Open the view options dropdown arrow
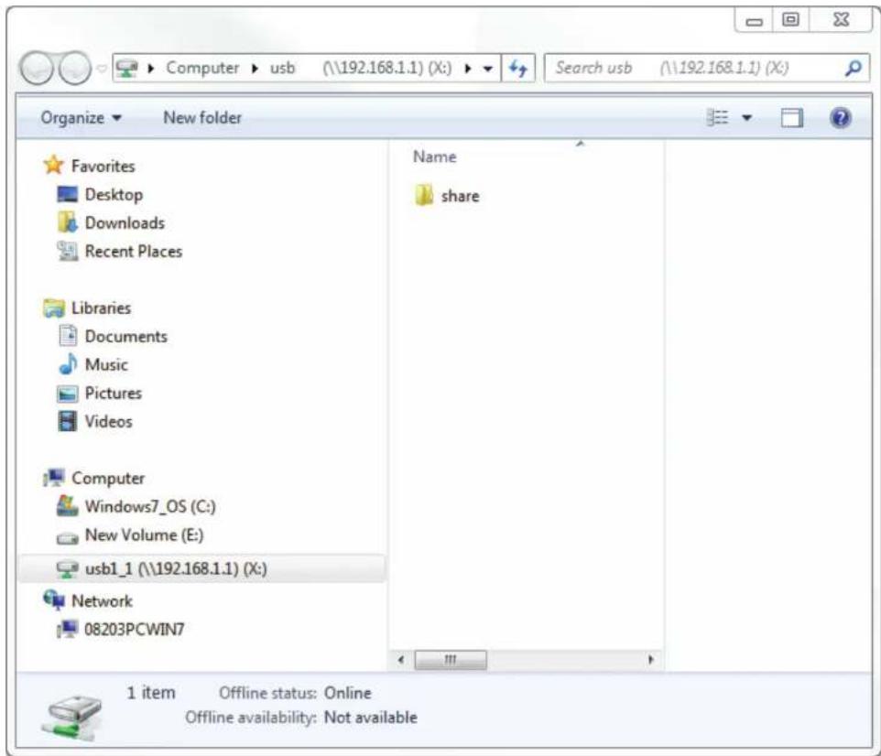881x756 pixels. click(x=746, y=118)
